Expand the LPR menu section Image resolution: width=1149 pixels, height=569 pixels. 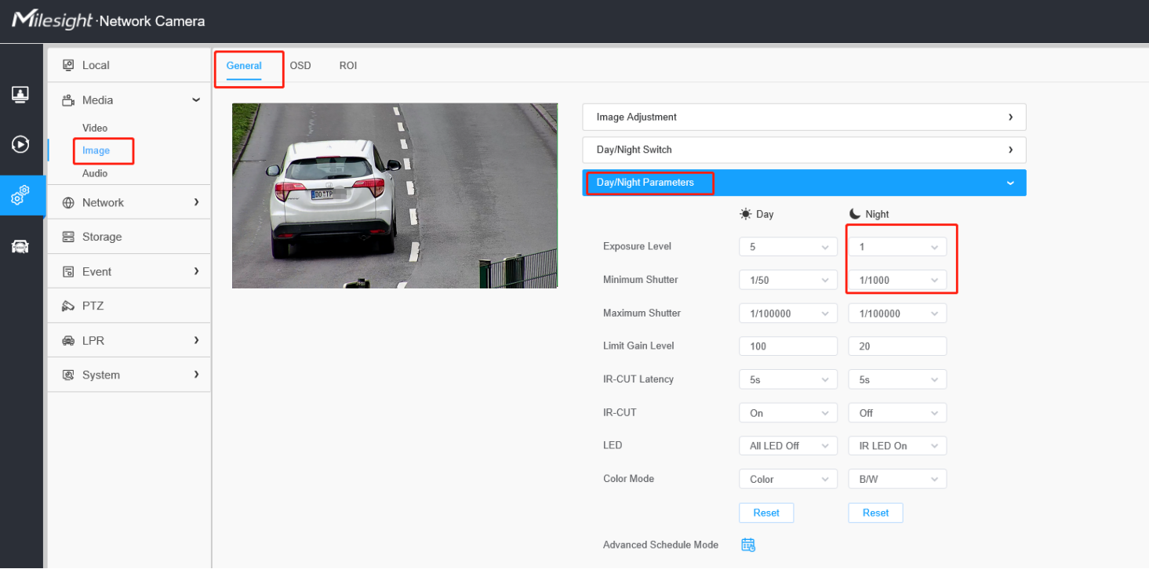pos(129,340)
